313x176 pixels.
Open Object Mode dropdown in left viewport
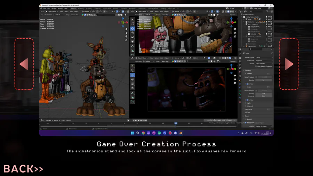click(x=51, y=11)
